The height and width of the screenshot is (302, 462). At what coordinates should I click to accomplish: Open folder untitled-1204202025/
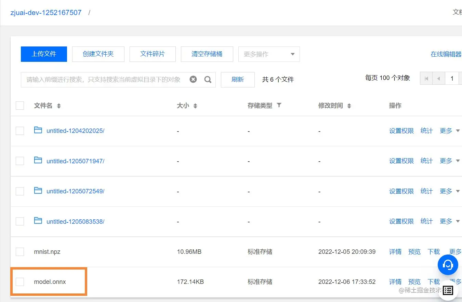(75, 131)
